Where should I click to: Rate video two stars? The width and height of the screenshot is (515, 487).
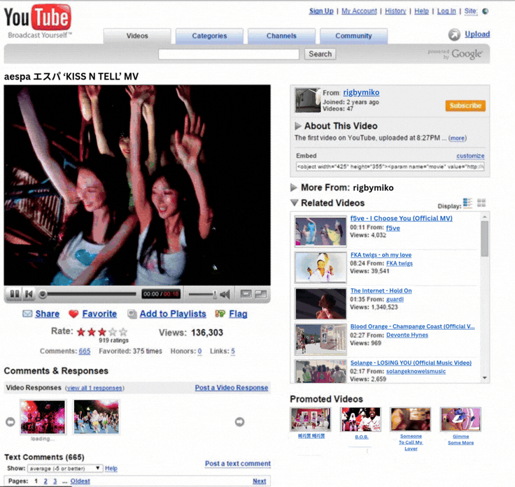92,332
